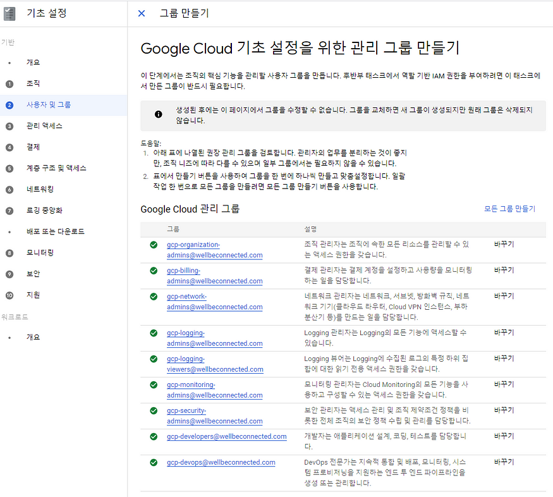Click step 10 circle icon beside 지원
Screen dimensions: 553x497
(9, 295)
